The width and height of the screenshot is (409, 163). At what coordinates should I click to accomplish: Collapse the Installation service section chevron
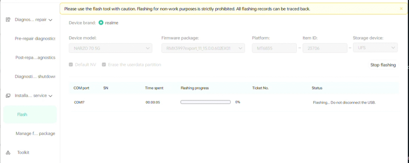pyautogui.click(x=51, y=96)
